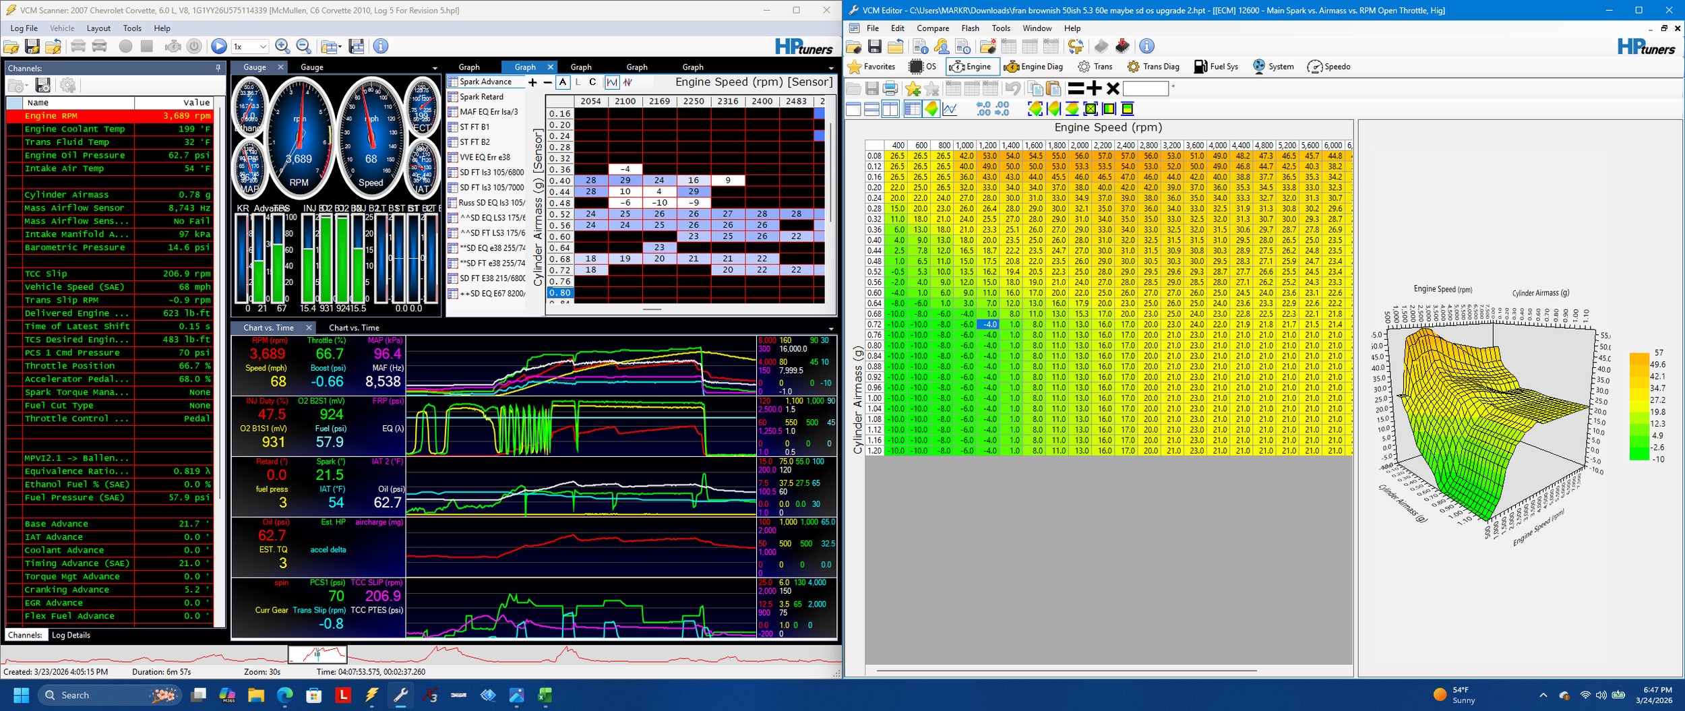
Task: Click the log overview timeline viewport box
Action: [x=317, y=654]
